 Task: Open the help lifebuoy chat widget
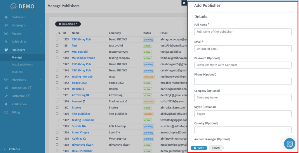coord(289,144)
